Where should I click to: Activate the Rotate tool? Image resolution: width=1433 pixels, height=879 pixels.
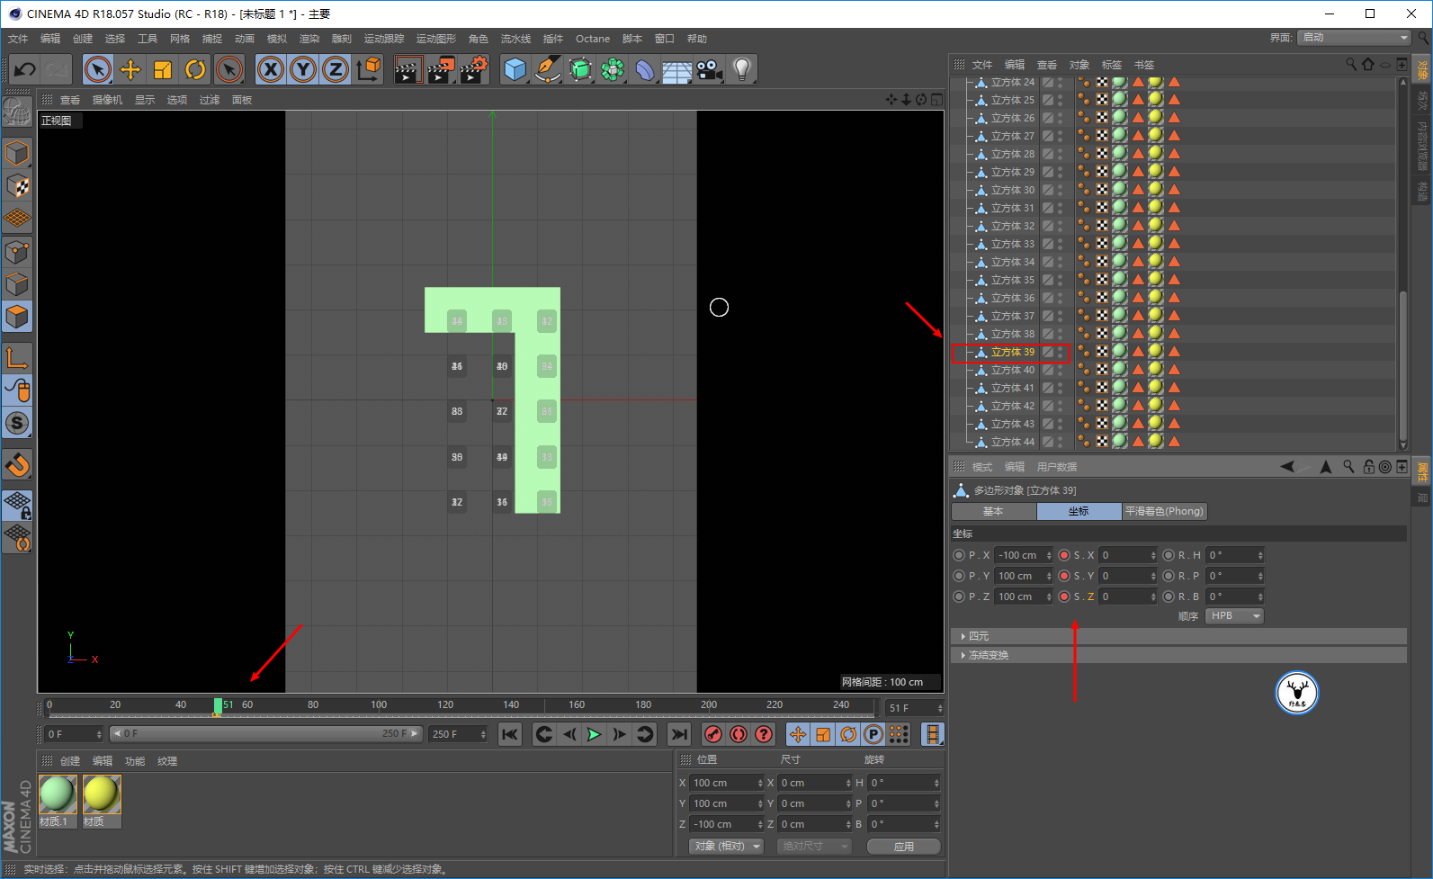(195, 69)
